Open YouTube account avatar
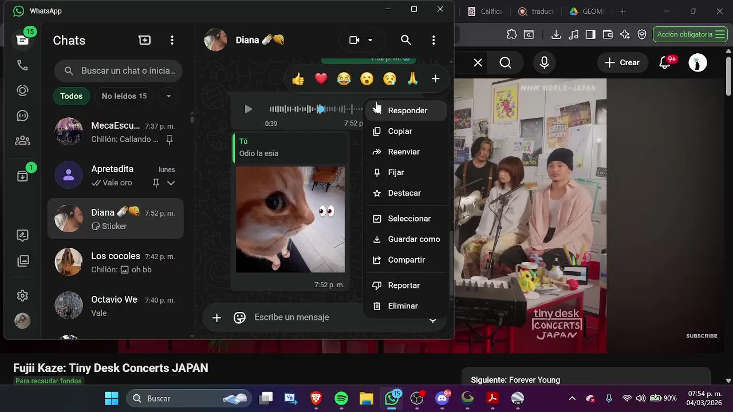 [x=697, y=62]
